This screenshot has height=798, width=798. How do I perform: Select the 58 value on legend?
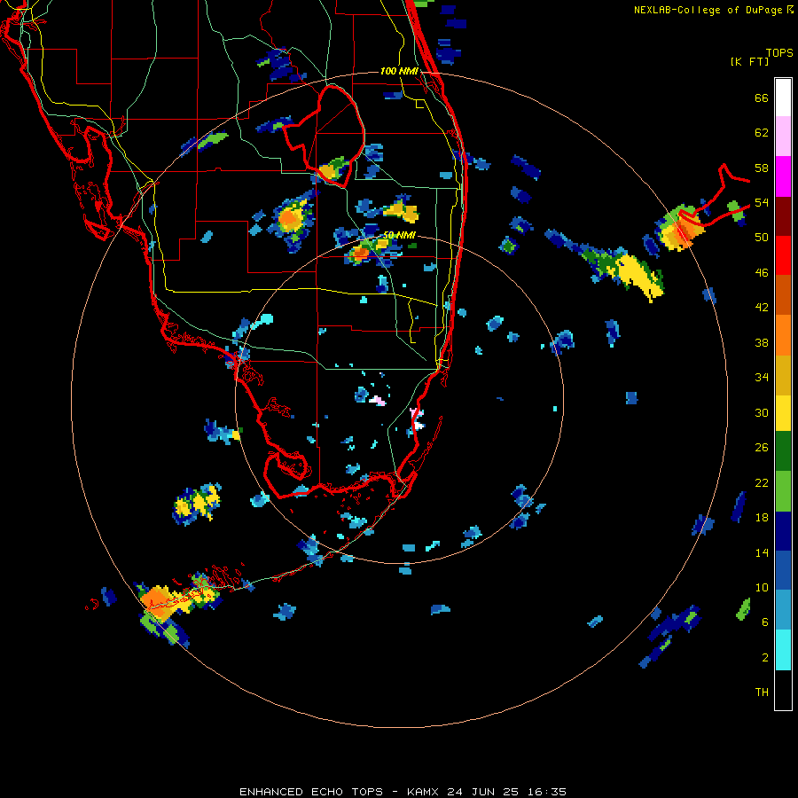[x=762, y=168]
